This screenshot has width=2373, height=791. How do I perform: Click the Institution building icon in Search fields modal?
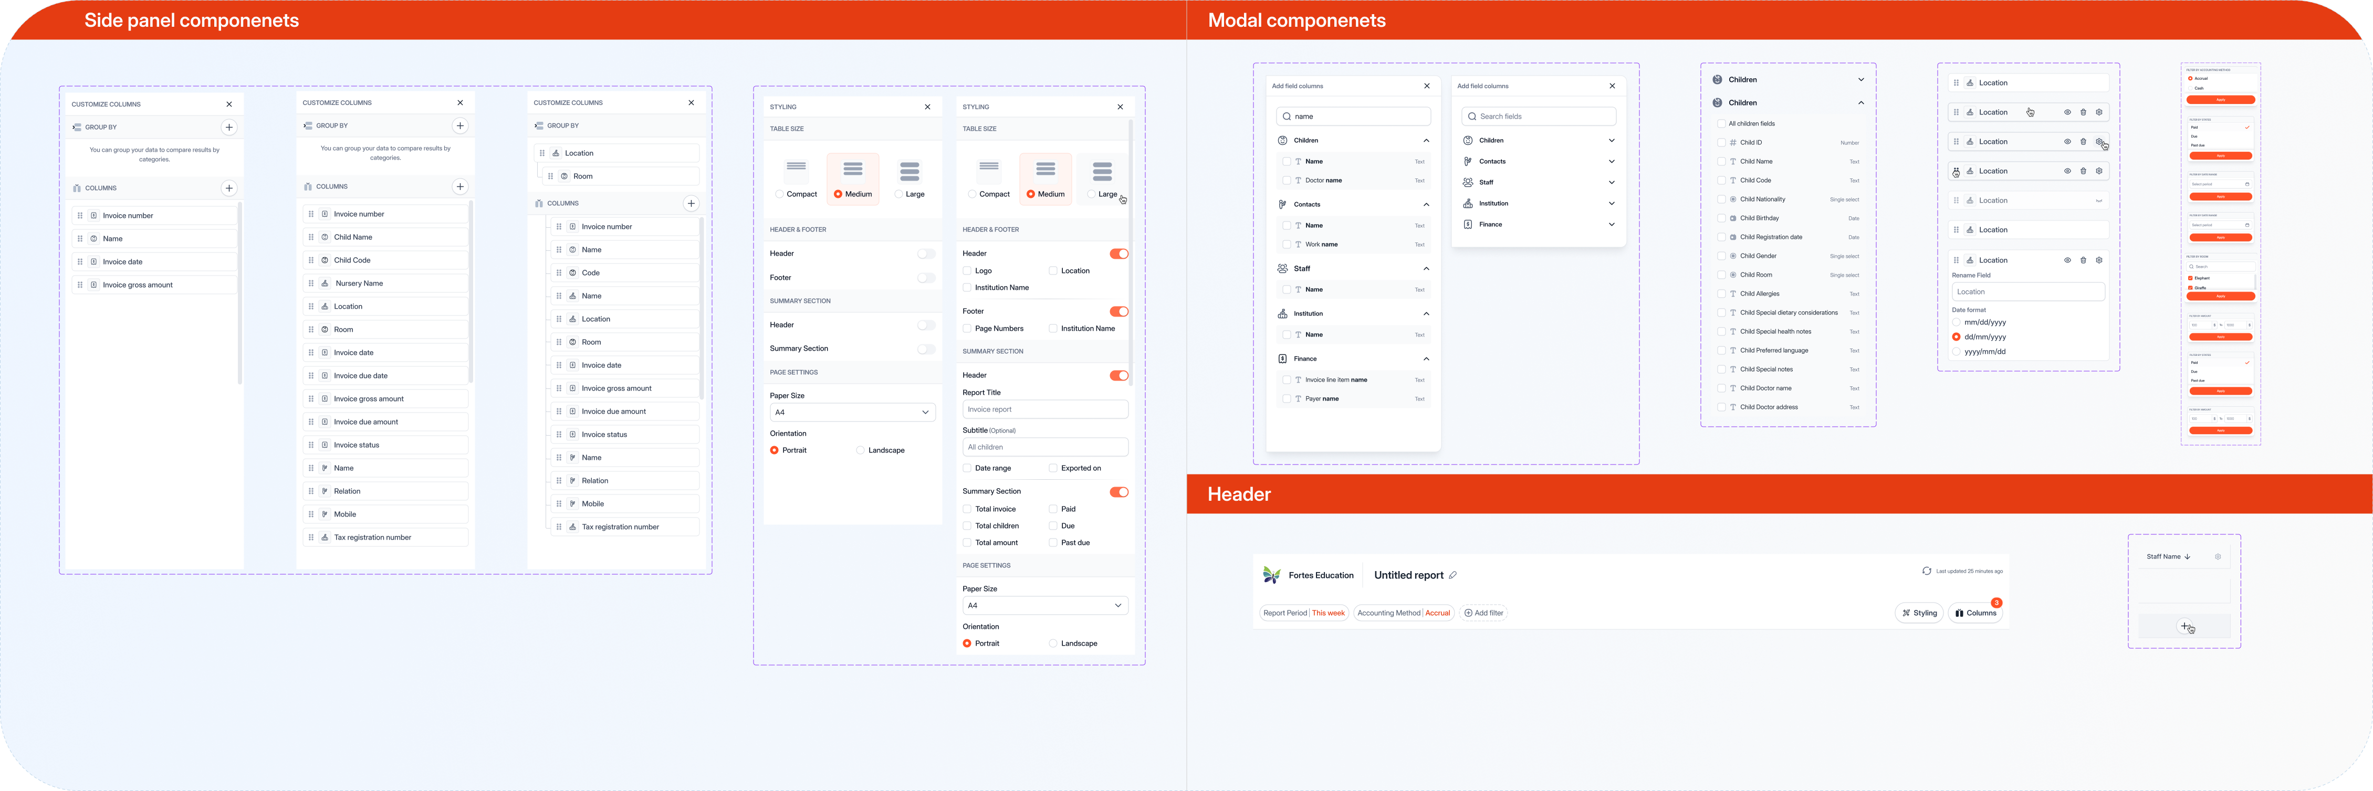pyautogui.click(x=1468, y=204)
